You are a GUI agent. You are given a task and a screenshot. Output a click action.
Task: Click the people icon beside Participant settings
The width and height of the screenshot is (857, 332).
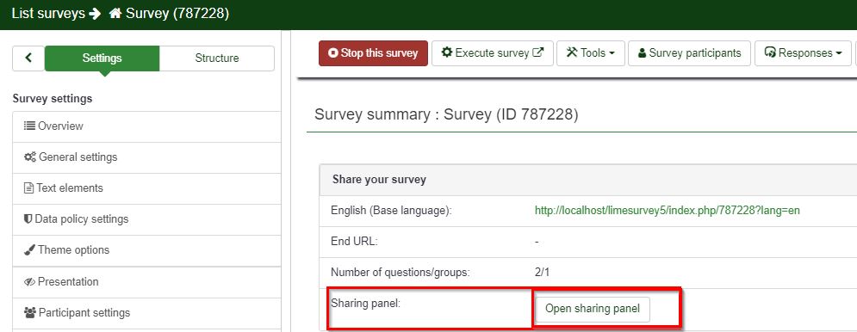pos(30,312)
